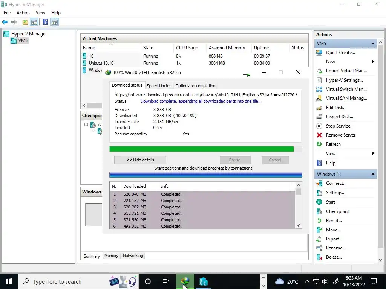
Task: Open the Memory tab in details pane
Action: click(111, 256)
